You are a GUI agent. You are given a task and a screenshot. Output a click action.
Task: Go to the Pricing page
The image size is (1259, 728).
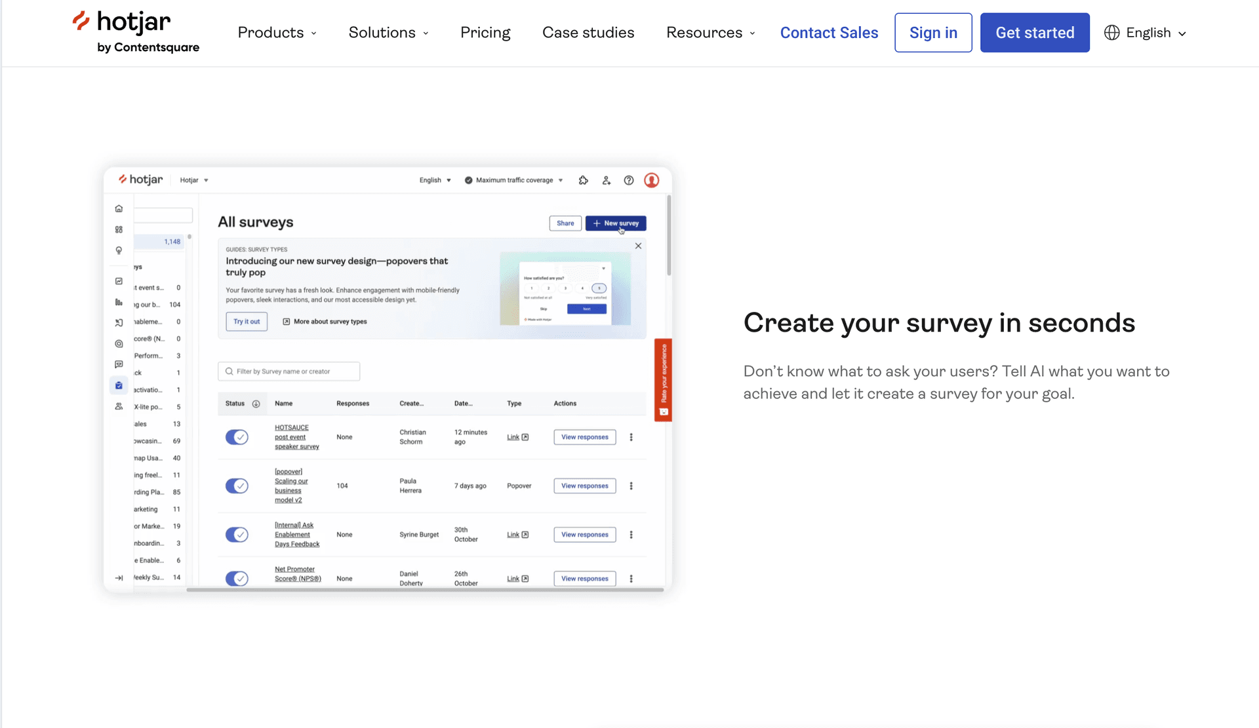(x=485, y=33)
